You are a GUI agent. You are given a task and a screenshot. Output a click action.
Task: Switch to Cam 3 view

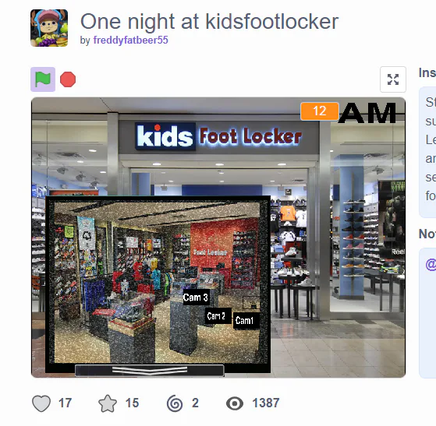click(196, 297)
